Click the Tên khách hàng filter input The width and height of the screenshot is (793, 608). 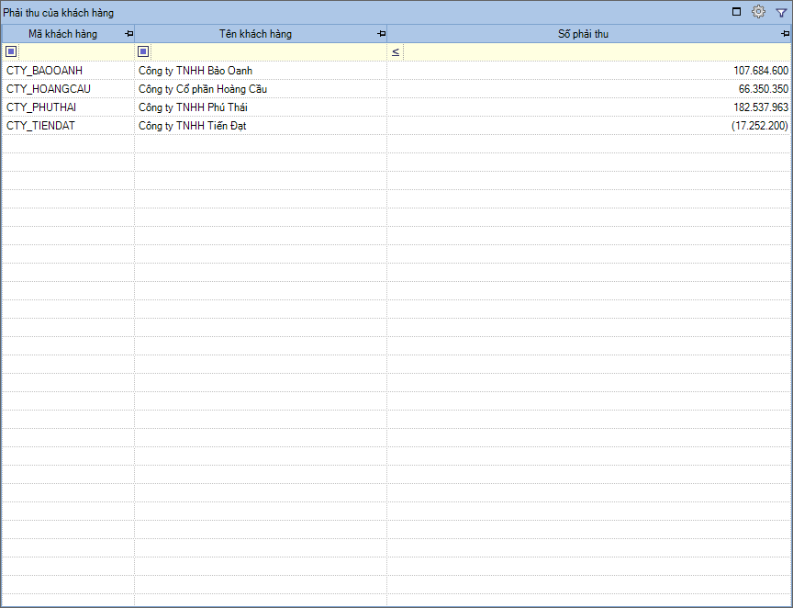coord(267,52)
